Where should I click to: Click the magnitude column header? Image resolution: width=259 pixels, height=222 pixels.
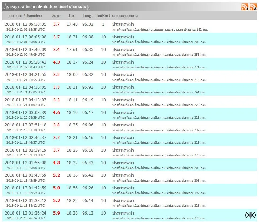click(x=56, y=16)
